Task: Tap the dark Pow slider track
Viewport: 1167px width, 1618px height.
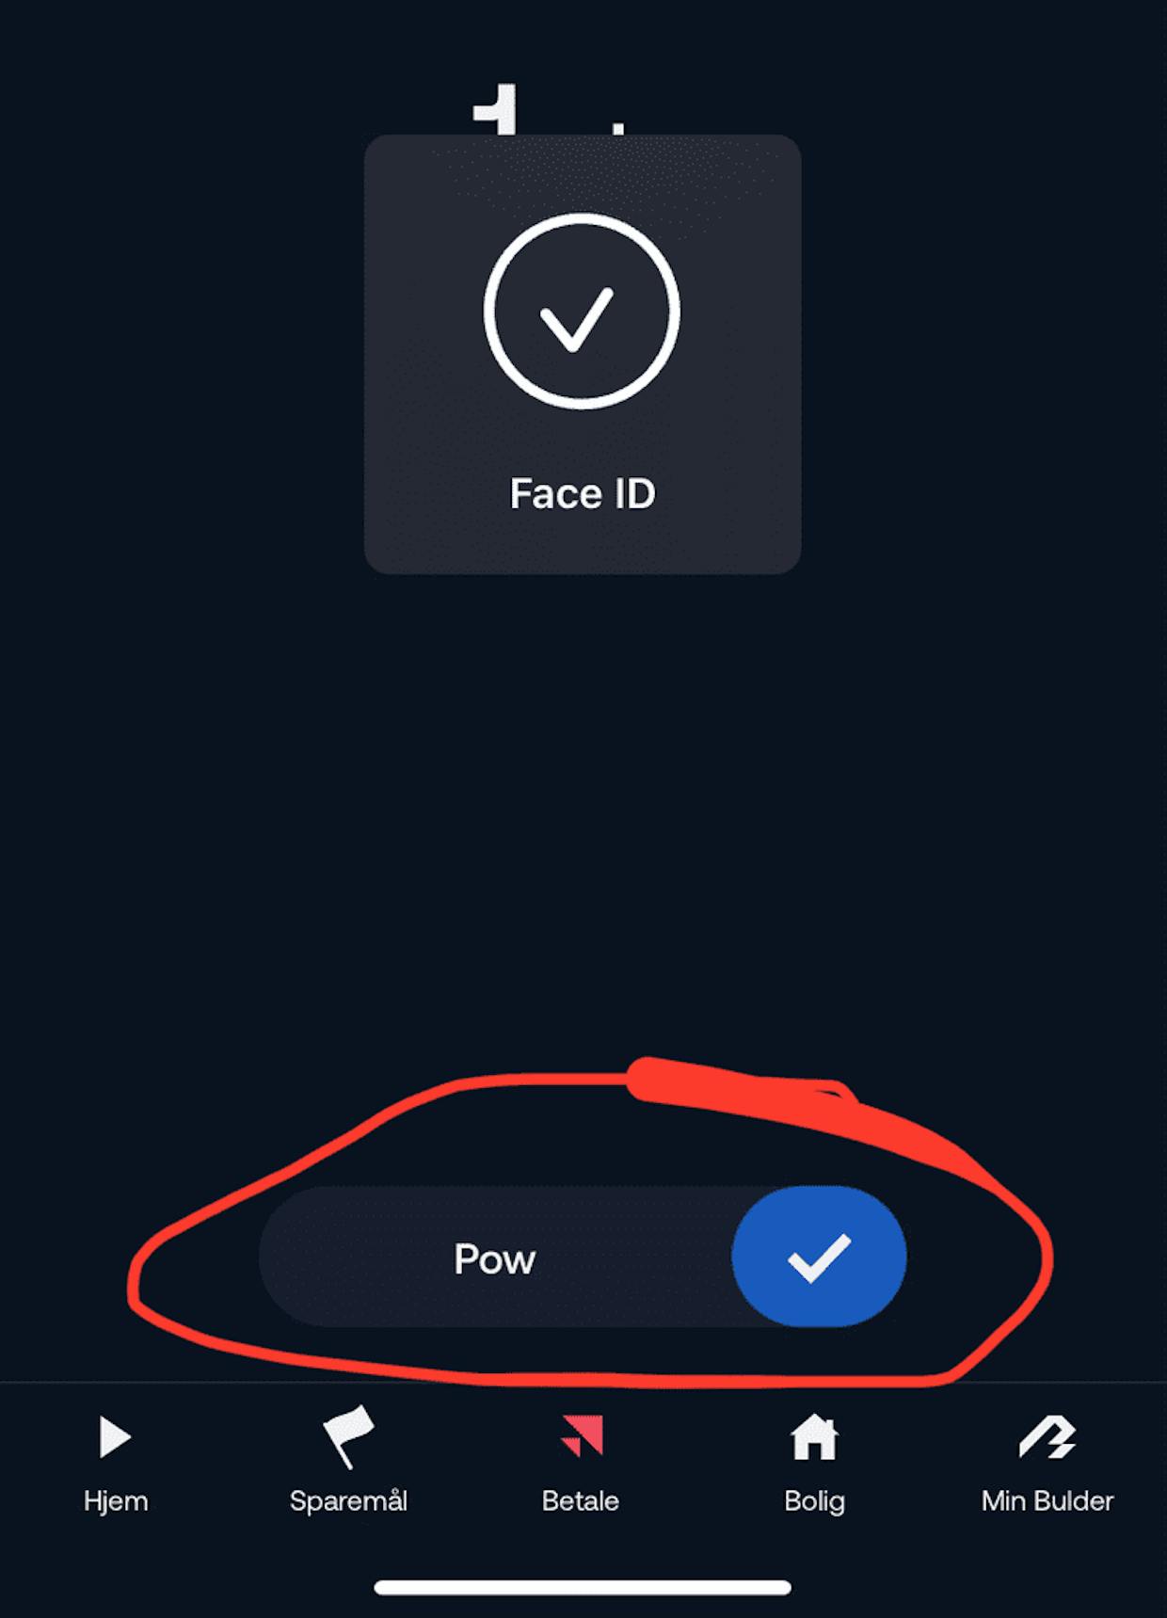Action: [583, 1257]
